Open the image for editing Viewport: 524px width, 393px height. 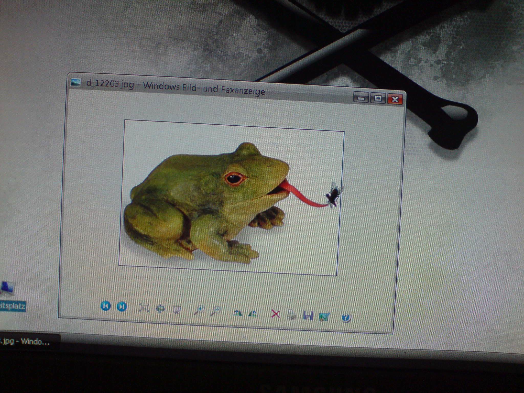coord(324,316)
